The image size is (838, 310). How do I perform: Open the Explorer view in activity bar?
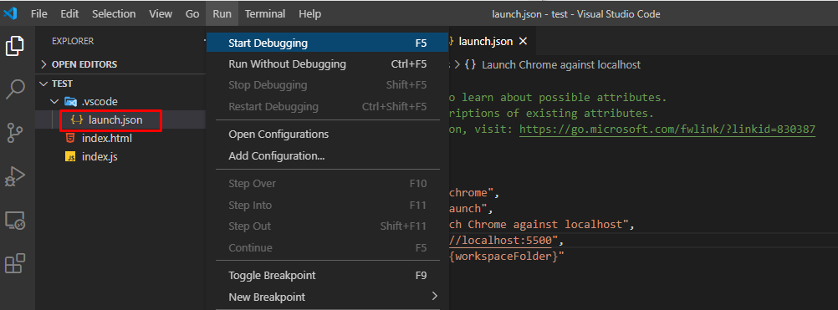coord(15,45)
